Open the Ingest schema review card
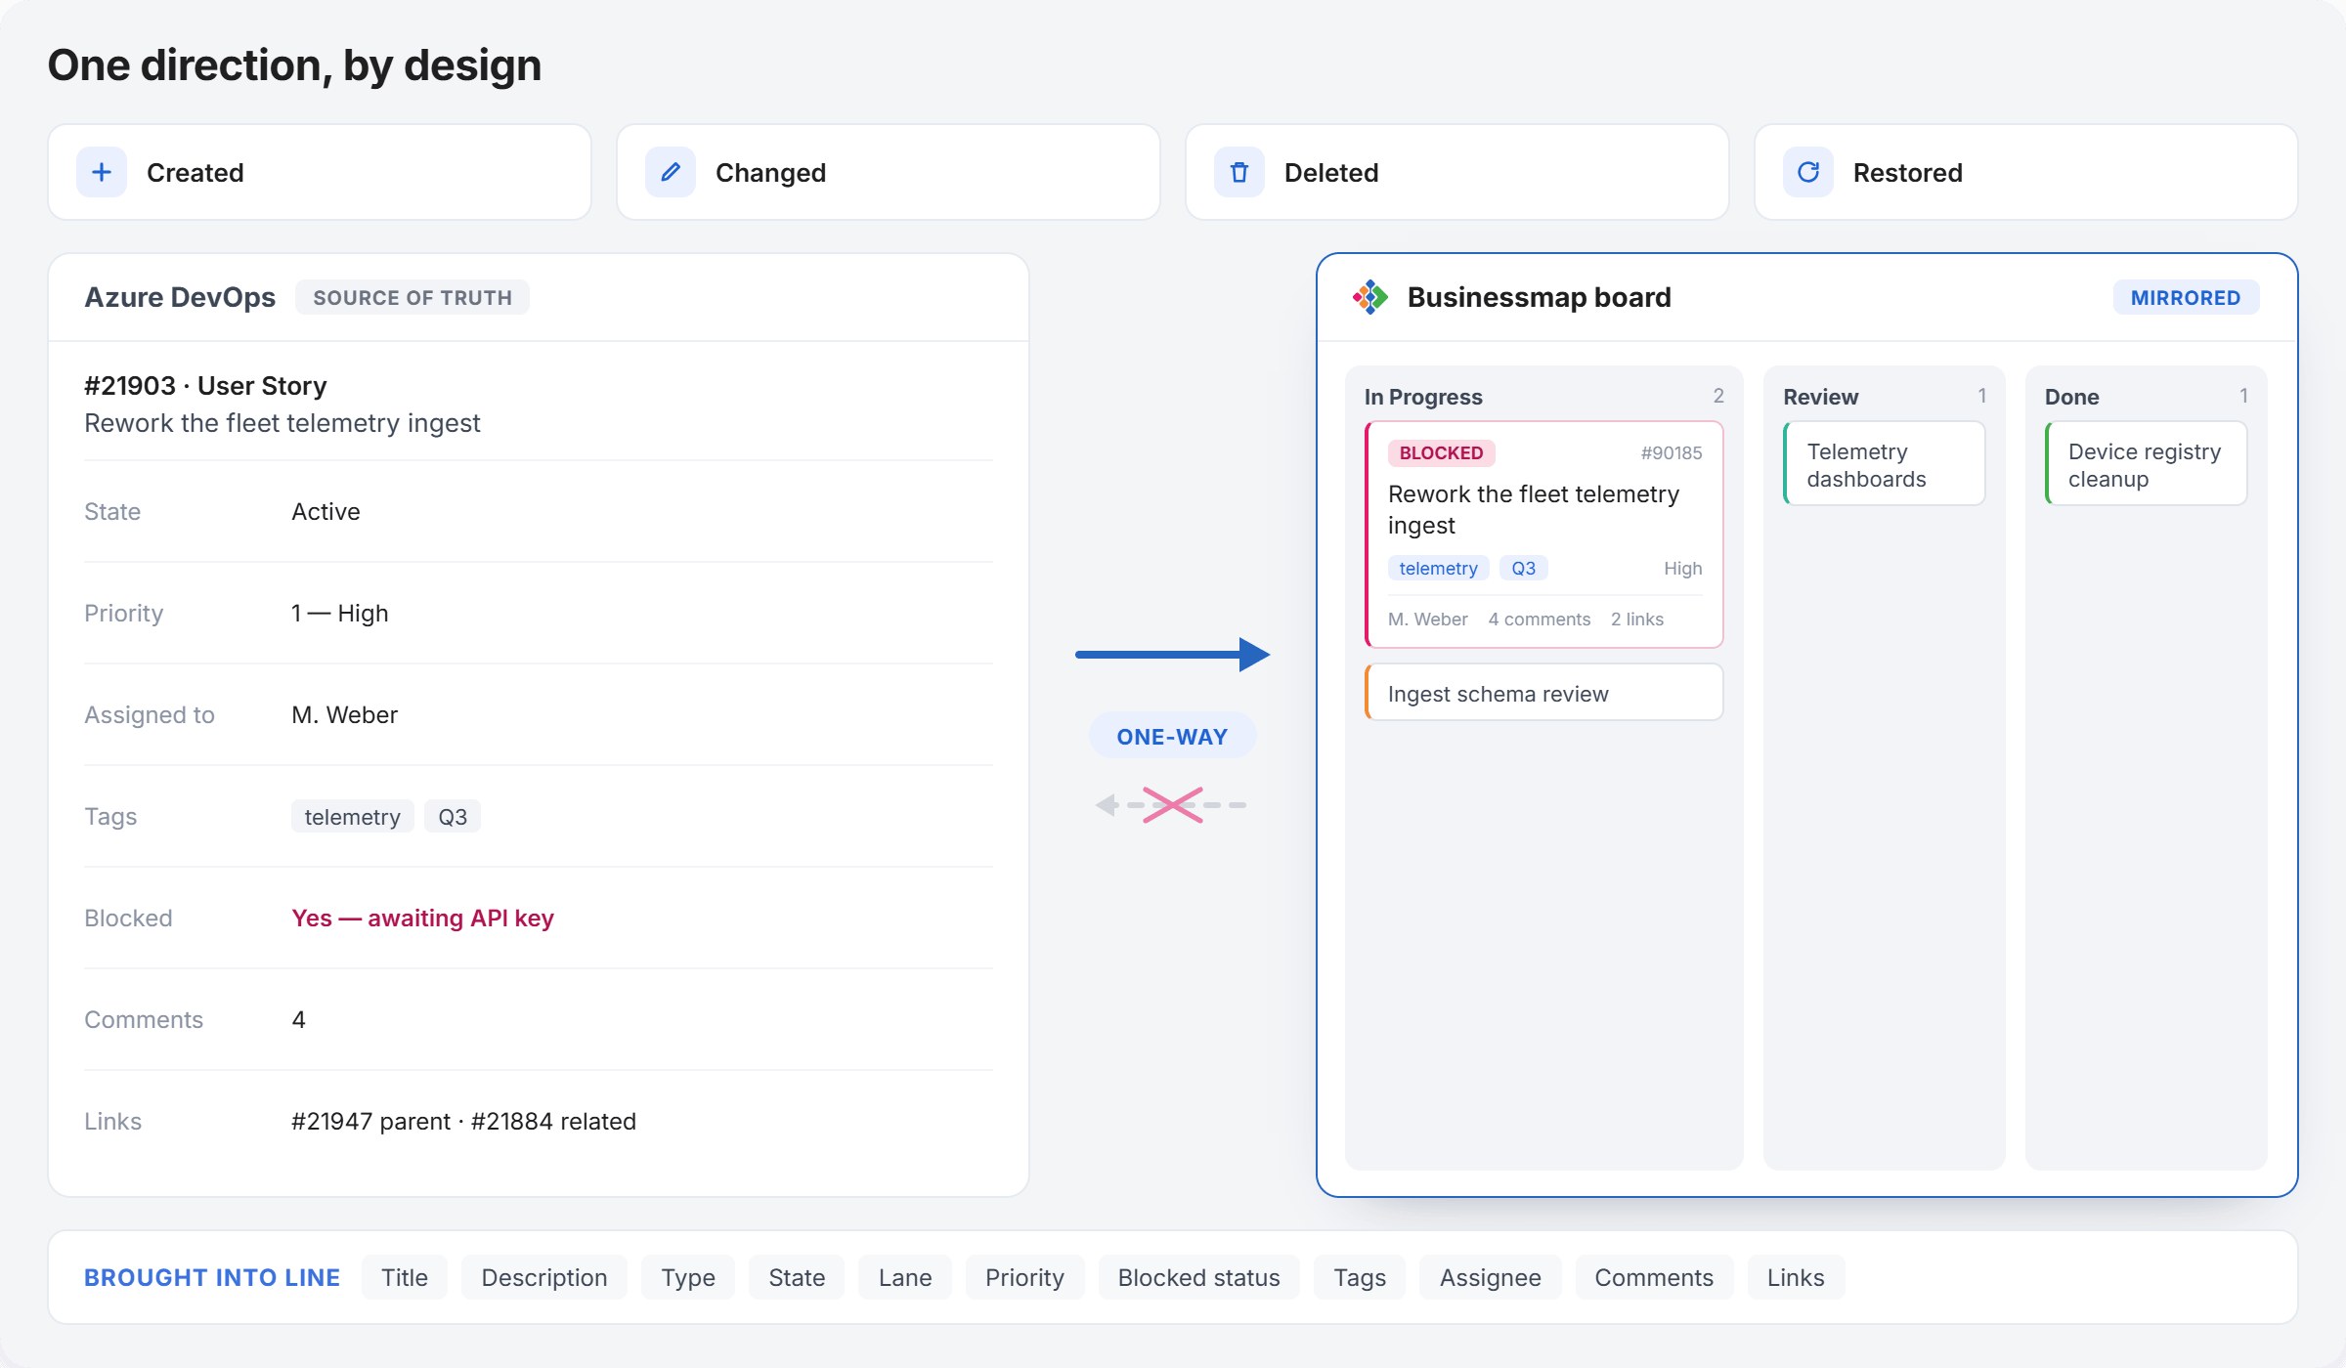Viewport: 2346px width, 1368px height. [x=1544, y=694]
